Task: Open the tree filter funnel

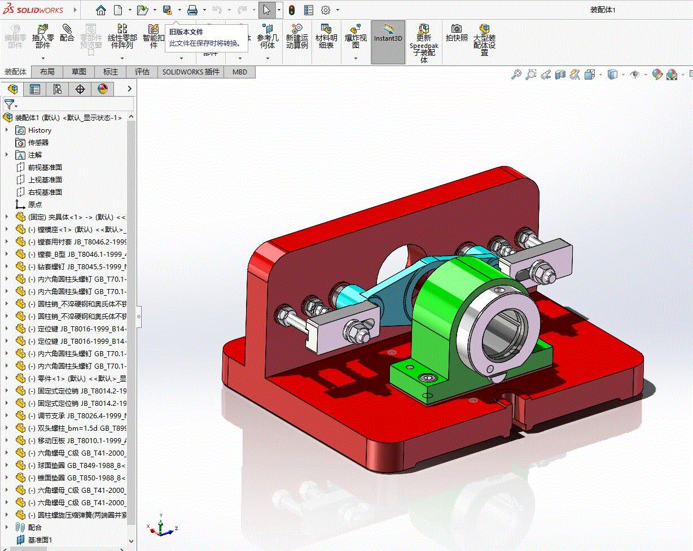Action: pos(8,104)
